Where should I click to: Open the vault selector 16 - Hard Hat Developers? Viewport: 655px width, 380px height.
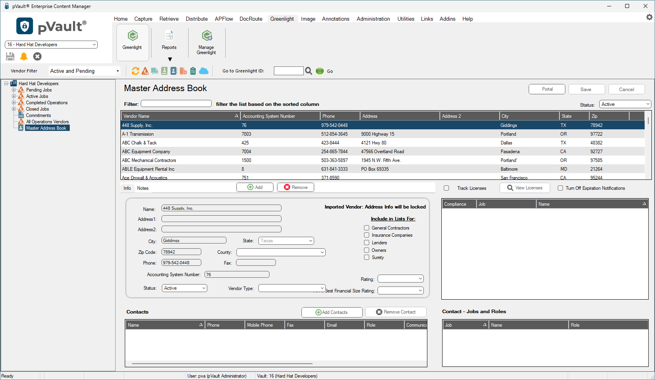51,45
